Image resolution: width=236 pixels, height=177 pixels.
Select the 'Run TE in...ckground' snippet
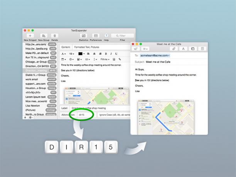coord(40,57)
